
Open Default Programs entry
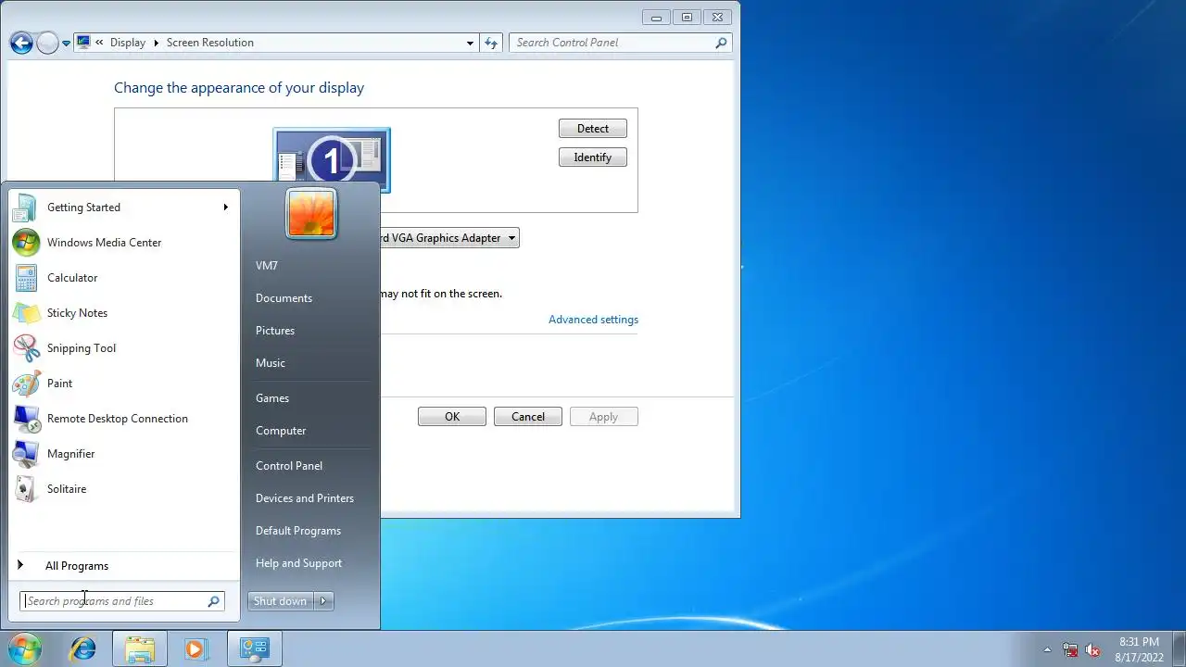click(x=298, y=531)
